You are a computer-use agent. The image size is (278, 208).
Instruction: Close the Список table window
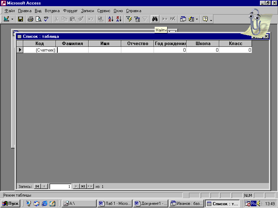coord(266,36)
